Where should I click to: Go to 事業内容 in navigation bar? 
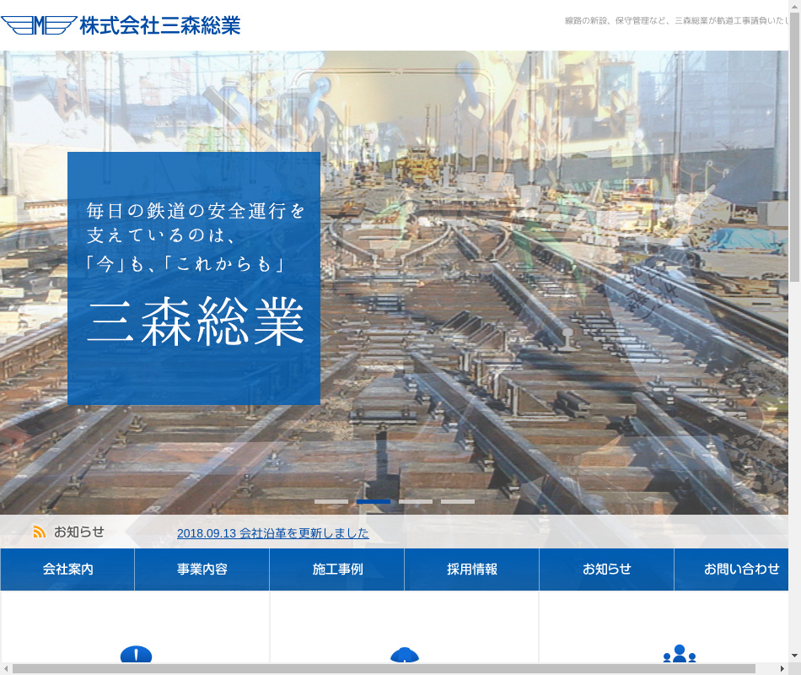[202, 570]
